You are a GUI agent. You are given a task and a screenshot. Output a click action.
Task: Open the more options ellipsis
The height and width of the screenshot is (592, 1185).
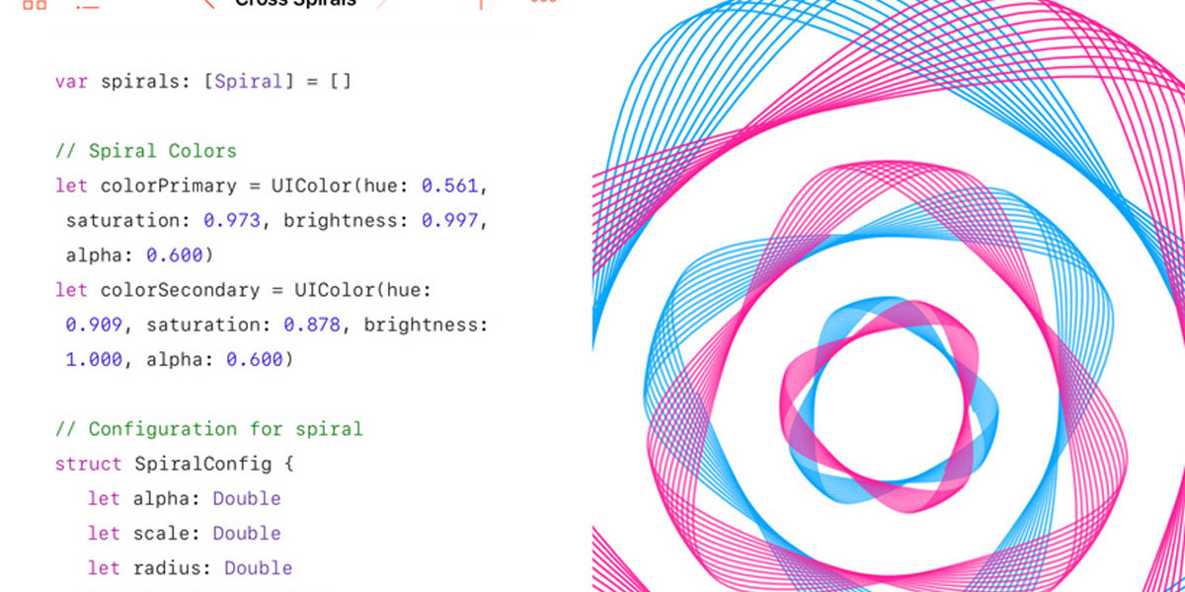[x=543, y=3]
